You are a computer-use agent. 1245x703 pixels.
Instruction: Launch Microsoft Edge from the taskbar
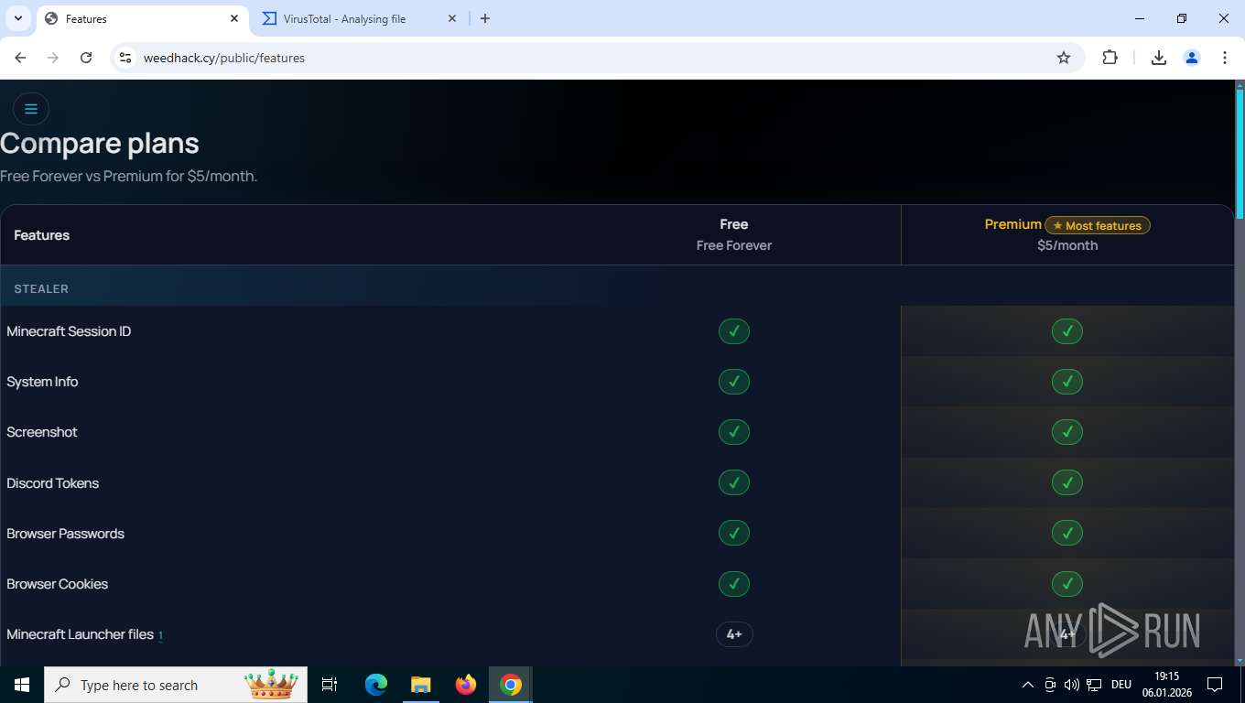click(376, 685)
